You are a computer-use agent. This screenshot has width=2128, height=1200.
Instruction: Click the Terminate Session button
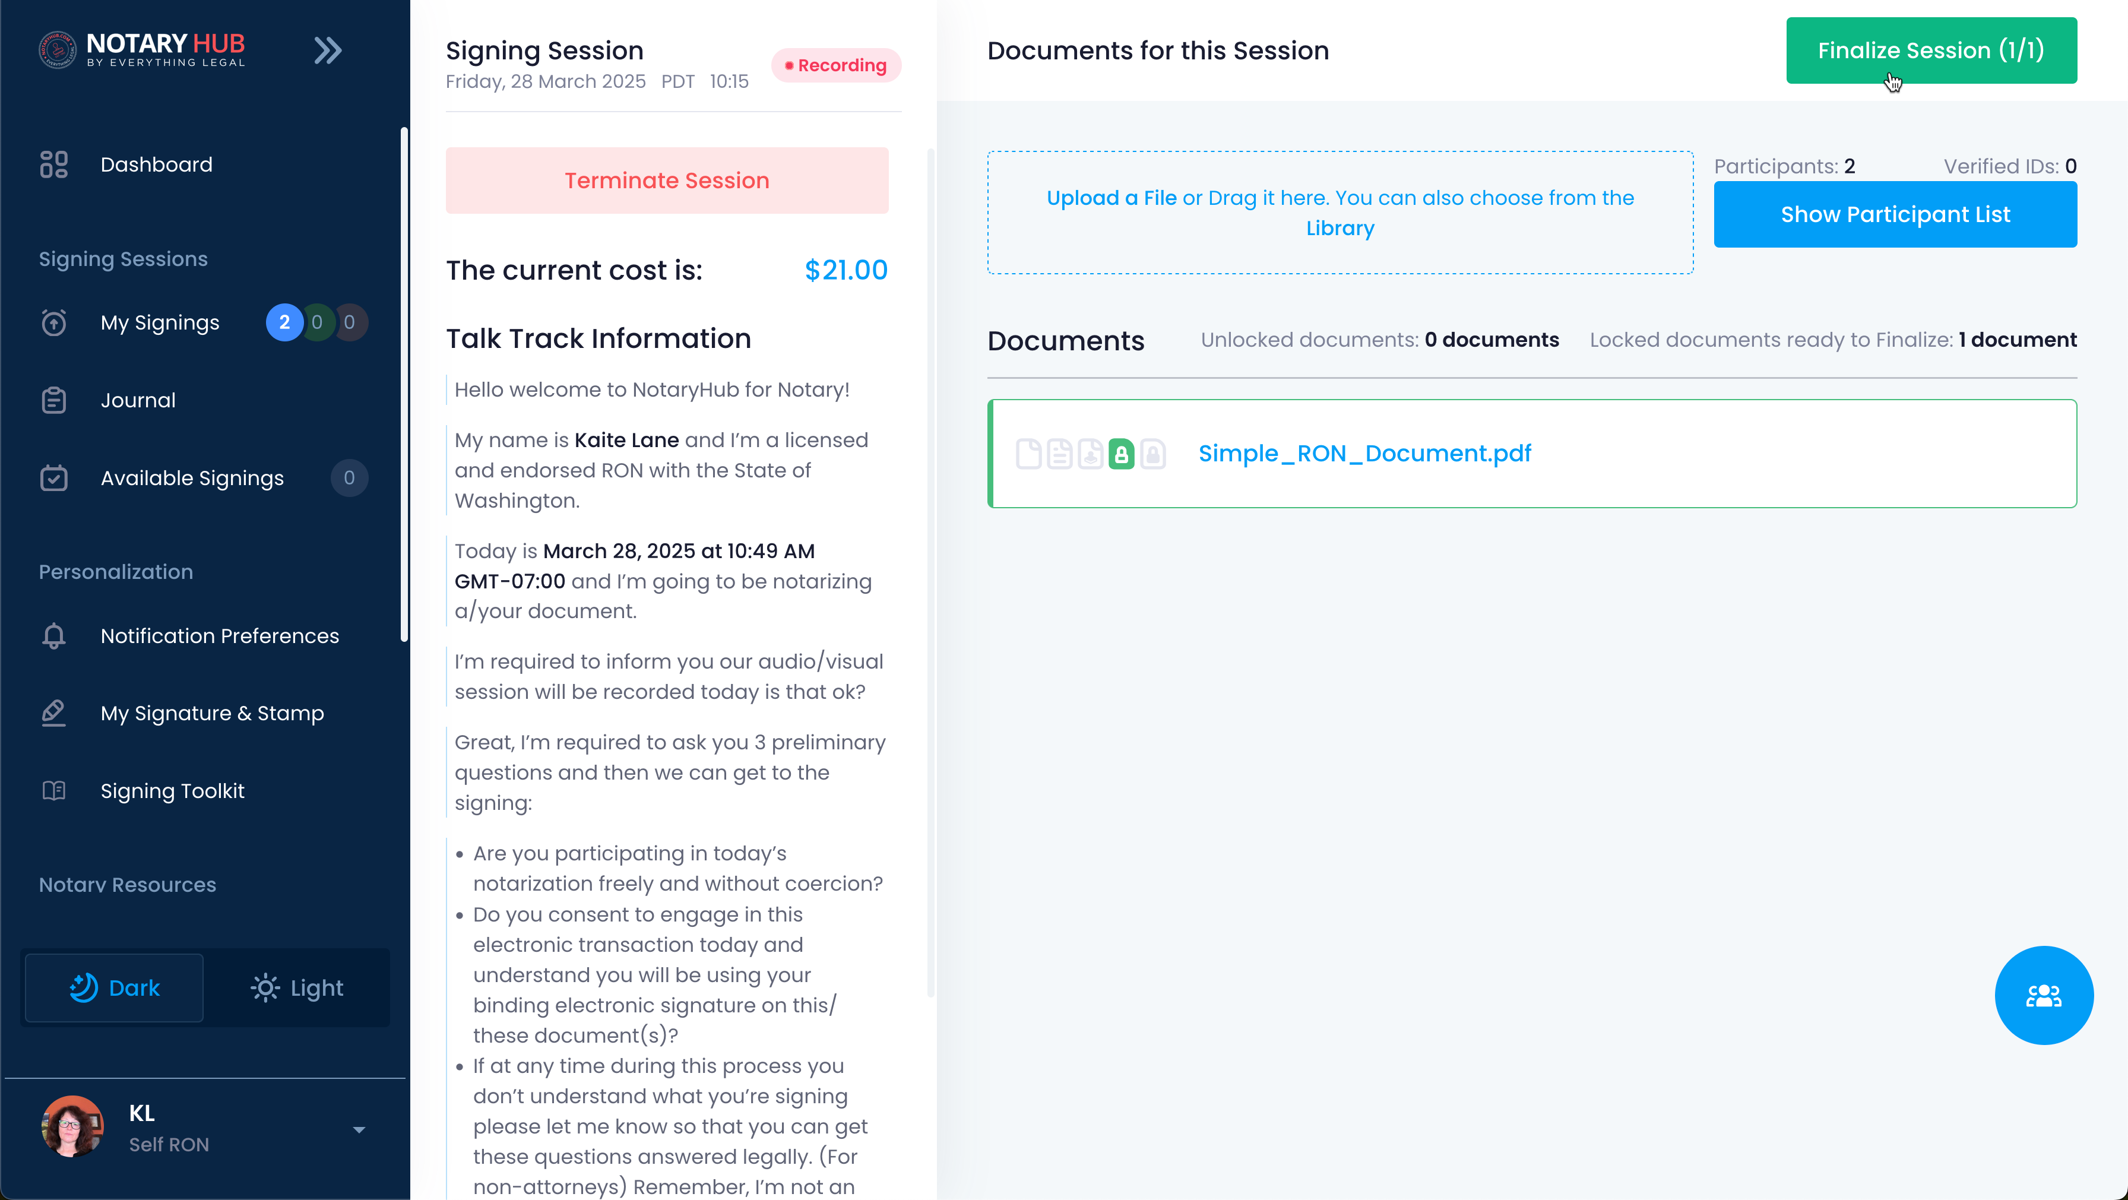(667, 181)
